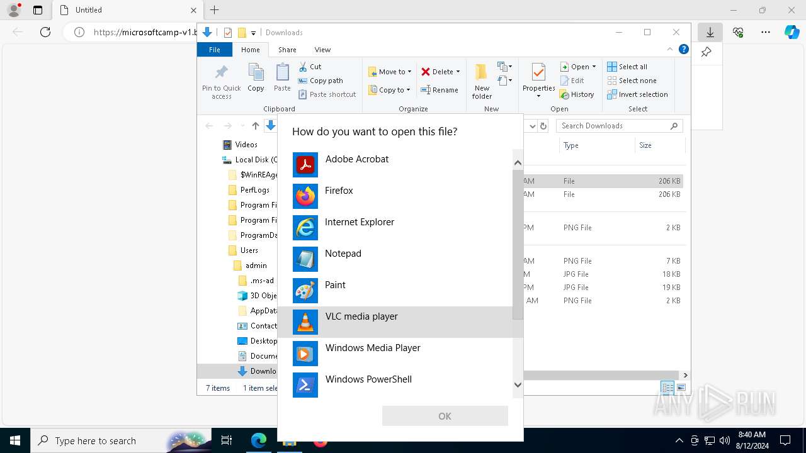Click the app list scroll up arrow

518,163
